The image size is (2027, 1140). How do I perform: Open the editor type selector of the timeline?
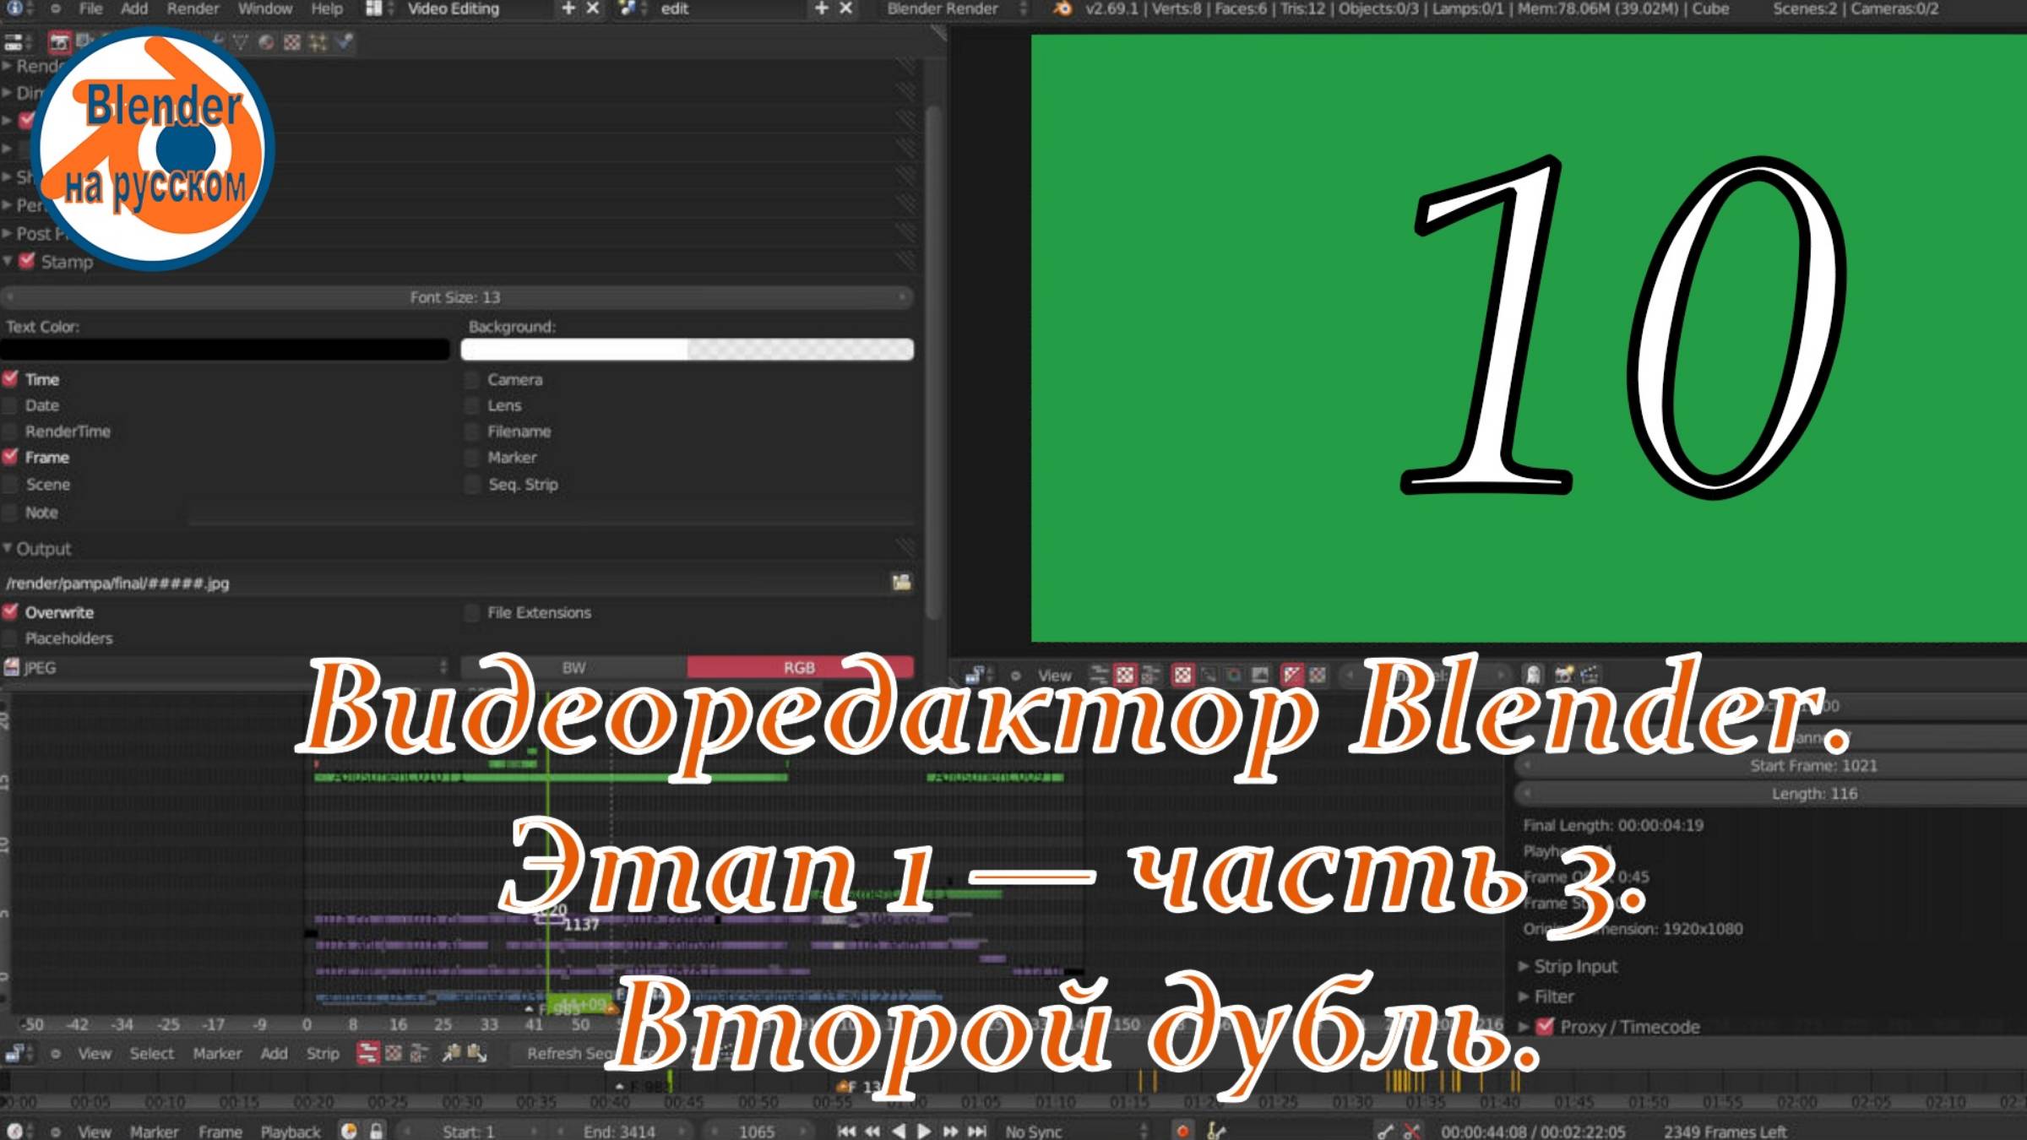pos(16,1130)
